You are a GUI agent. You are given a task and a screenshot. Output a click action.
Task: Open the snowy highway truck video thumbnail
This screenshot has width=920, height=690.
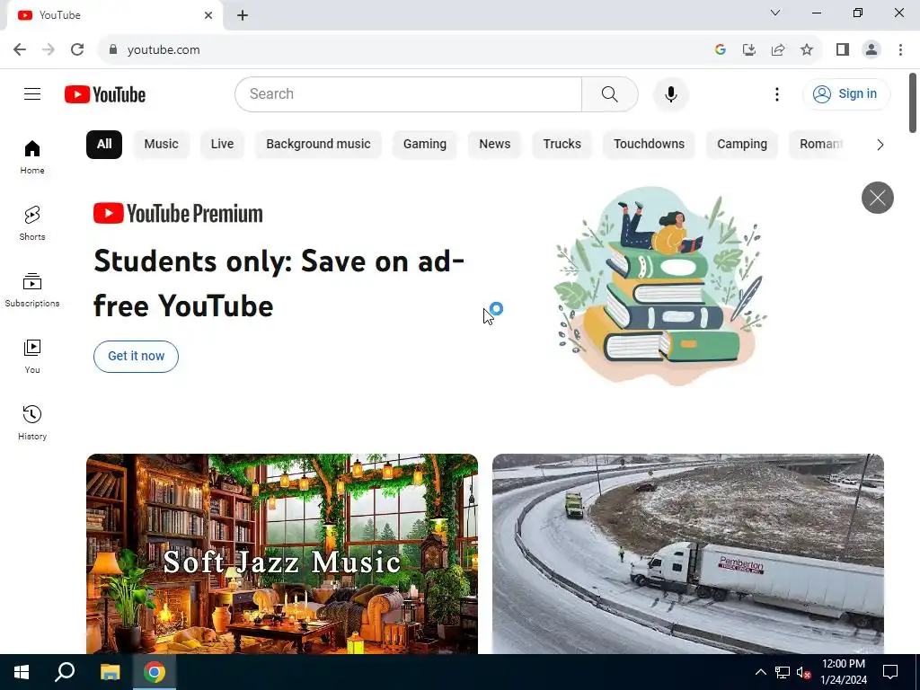687,553
